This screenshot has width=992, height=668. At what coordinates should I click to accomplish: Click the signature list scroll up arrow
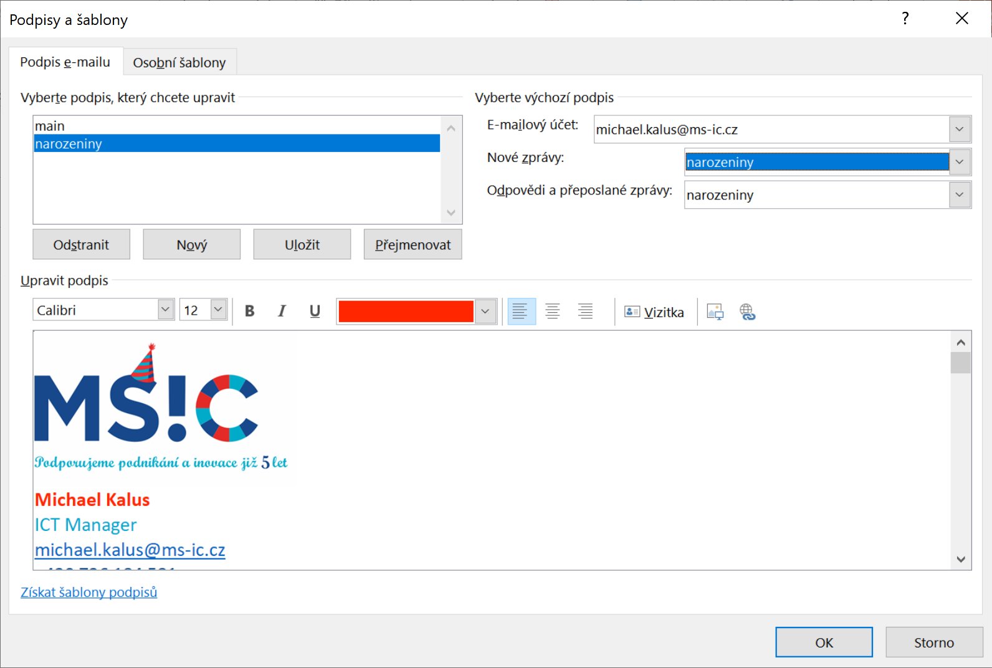(x=451, y=128)
